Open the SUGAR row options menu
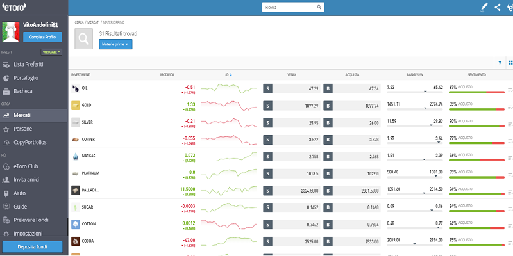Screen dimensions: 513x256 click(510, 209)
